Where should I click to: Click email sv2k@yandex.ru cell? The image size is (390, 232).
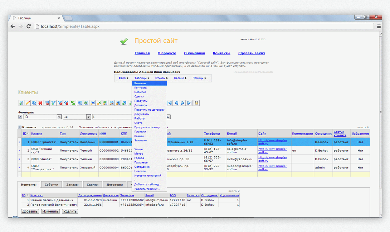pyautogui.click(x=242, y=159)
